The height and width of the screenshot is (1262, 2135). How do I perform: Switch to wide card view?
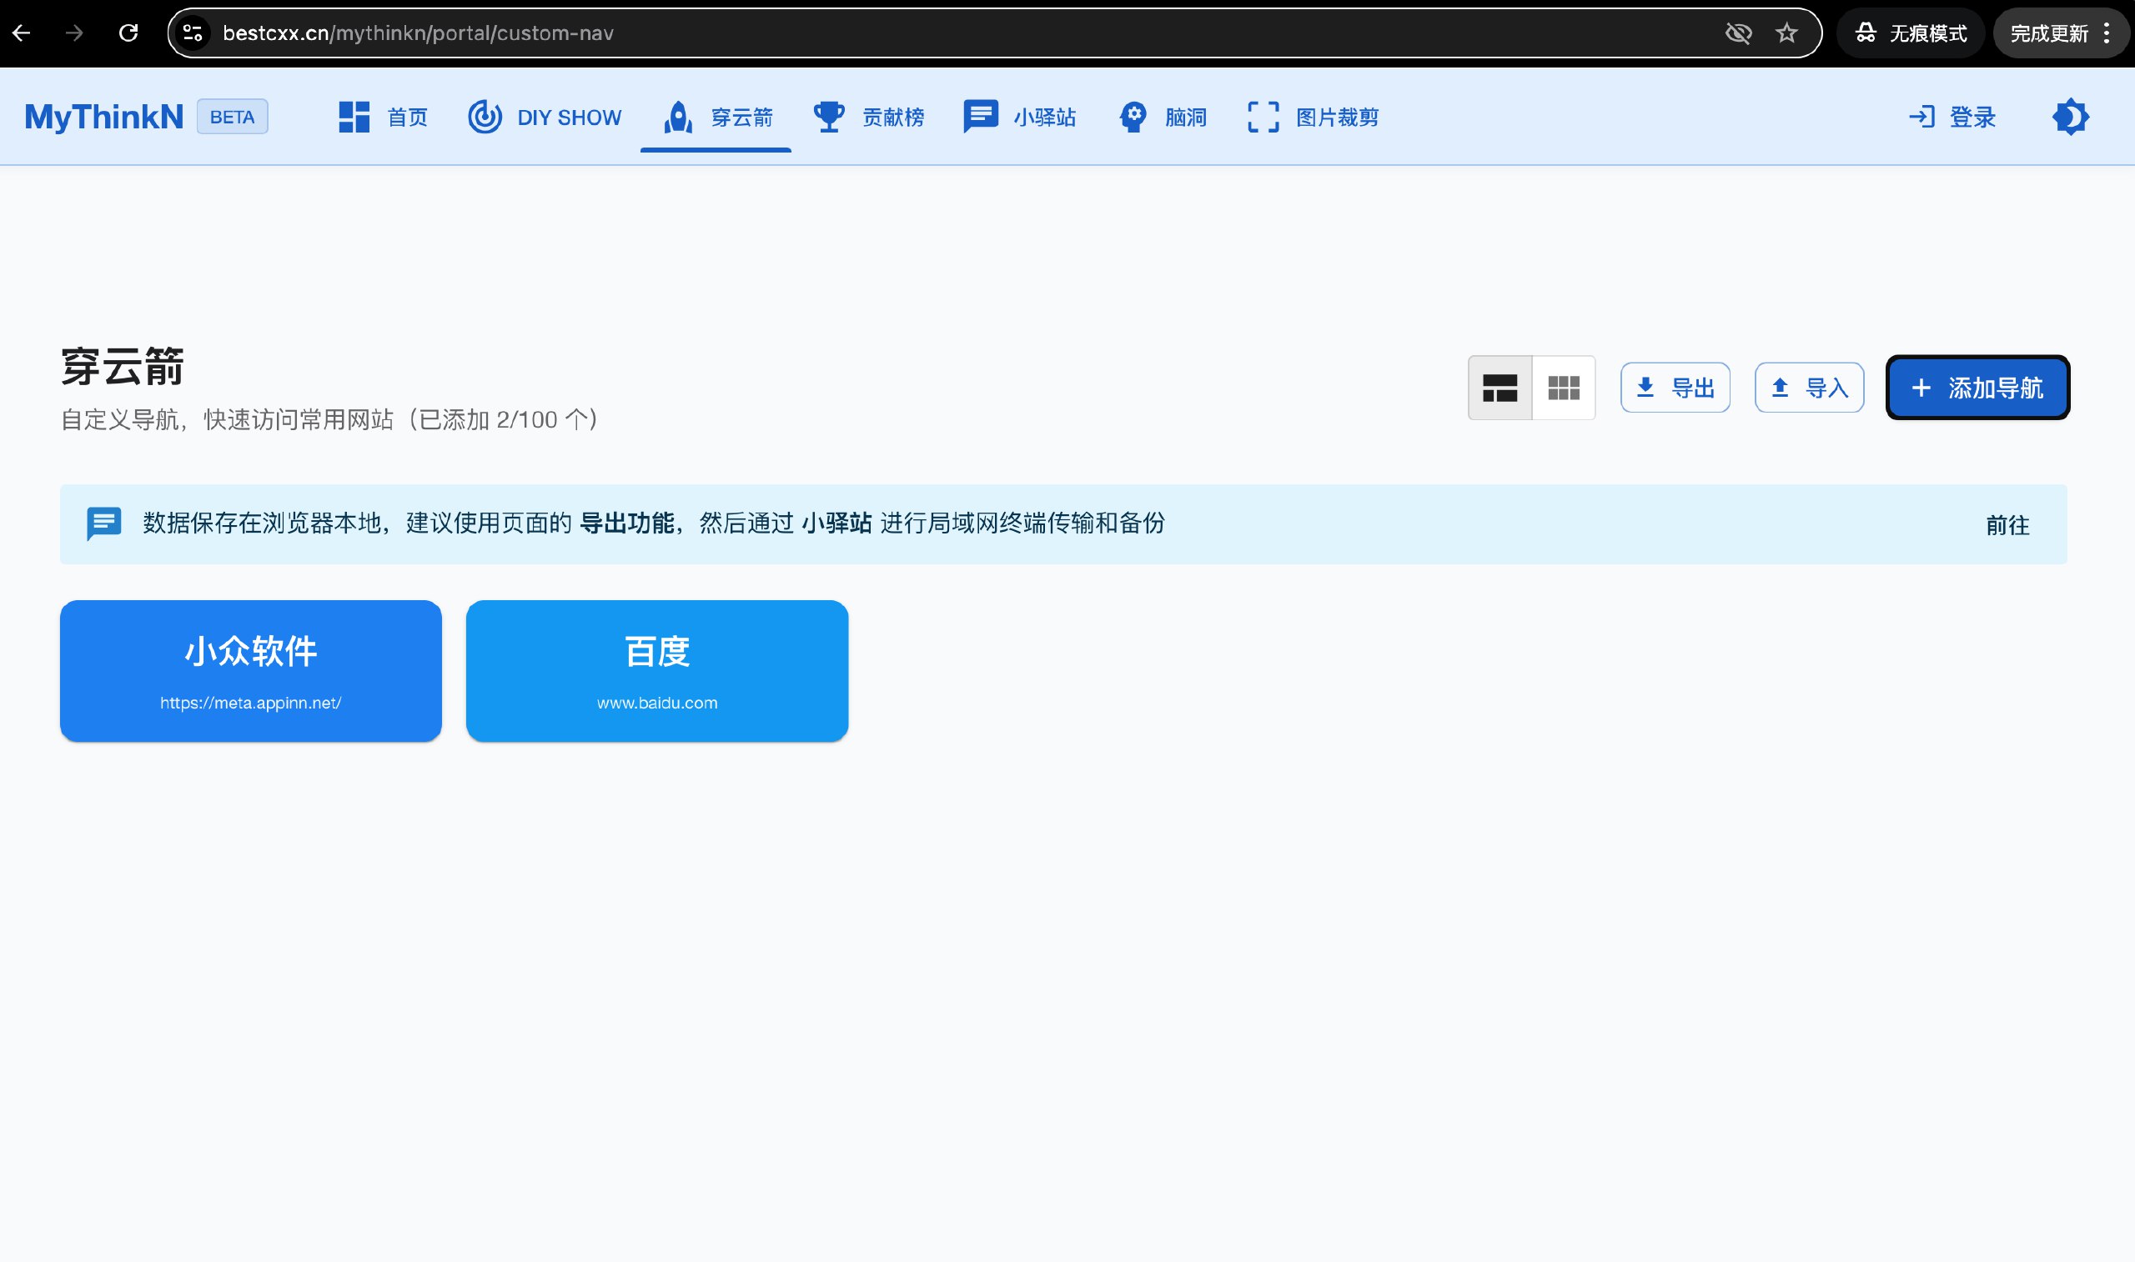(1500, 388)
